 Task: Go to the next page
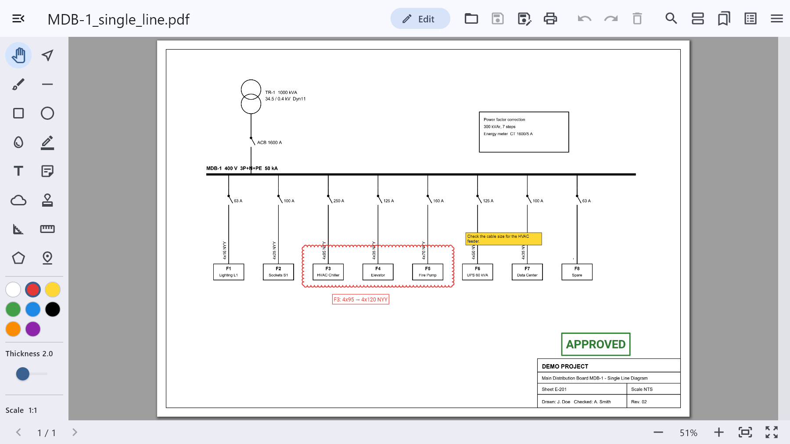pyautogui.click(x=75, y=432)
